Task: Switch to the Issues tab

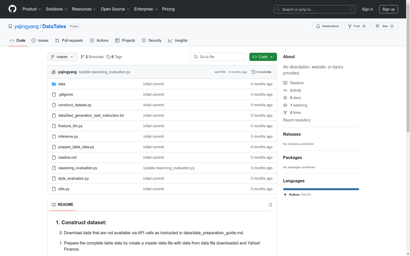Action: (40, 40)
